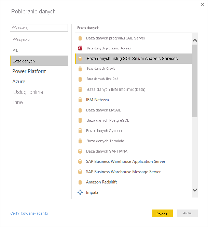Close the Pobieranie danych dialog

pos(203,4)
